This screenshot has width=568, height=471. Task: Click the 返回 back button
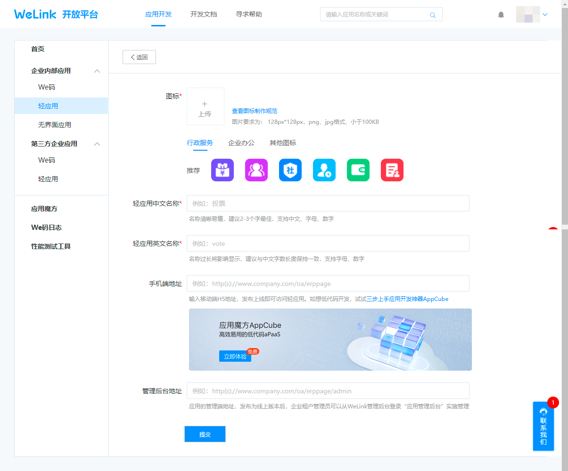139,57
